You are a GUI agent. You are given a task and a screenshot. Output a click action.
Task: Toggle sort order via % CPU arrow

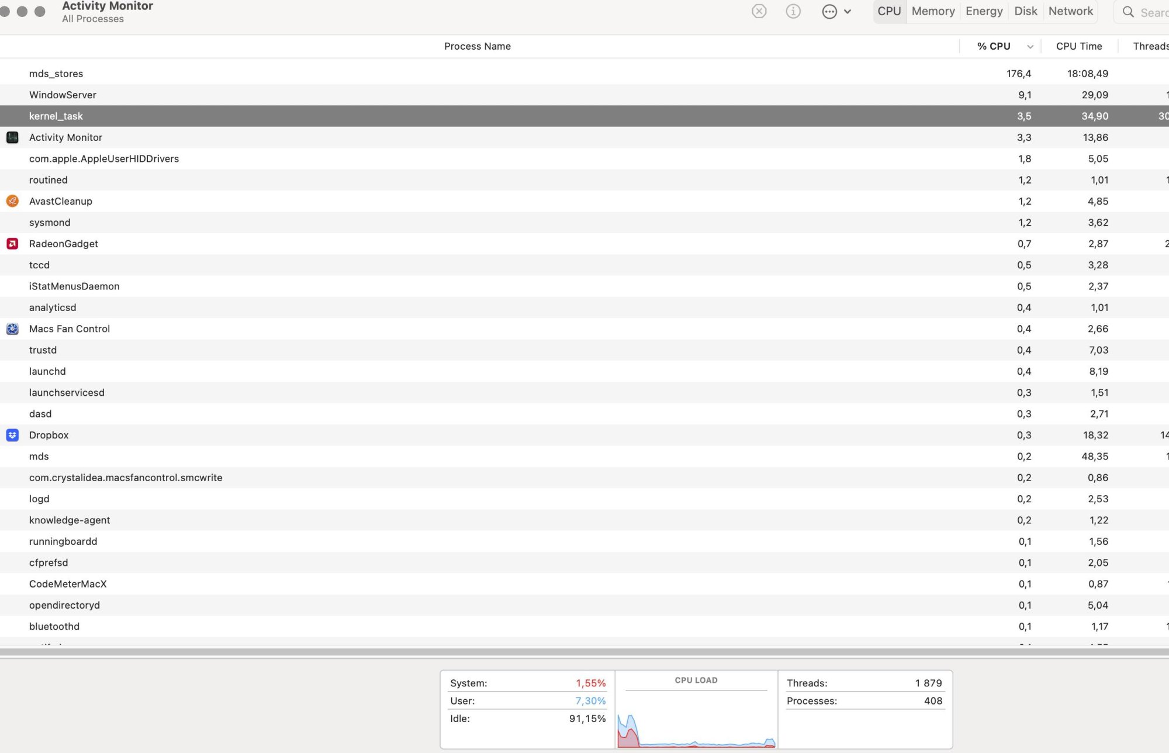pos(1030,47)
